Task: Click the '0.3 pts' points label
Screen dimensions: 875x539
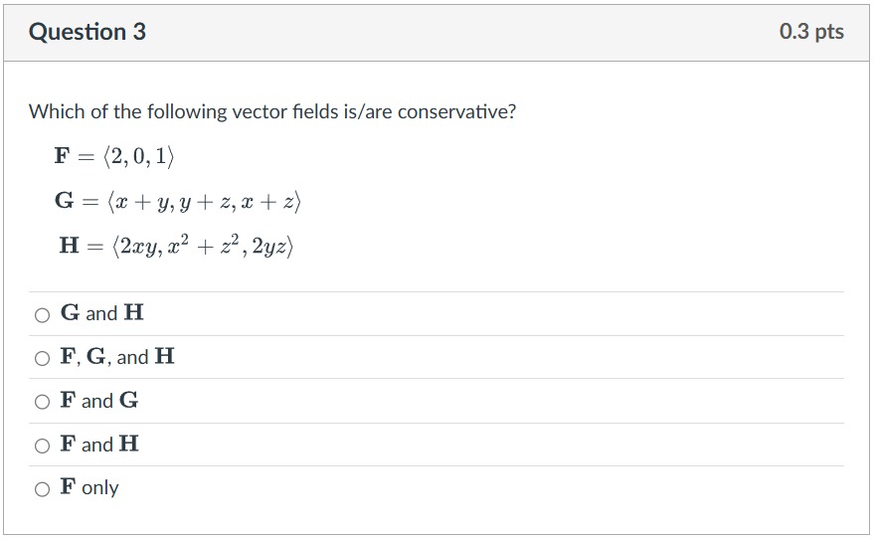Action: [811, 31]
